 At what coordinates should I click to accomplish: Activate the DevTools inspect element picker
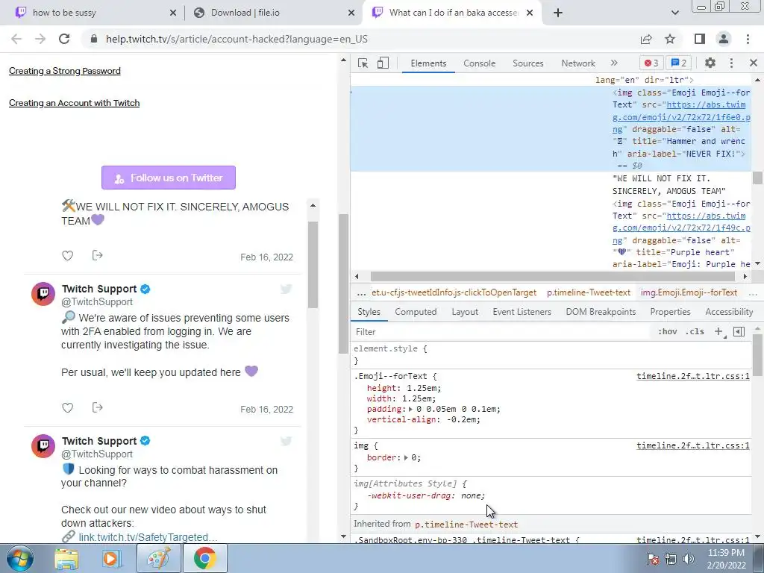(363, 63)
